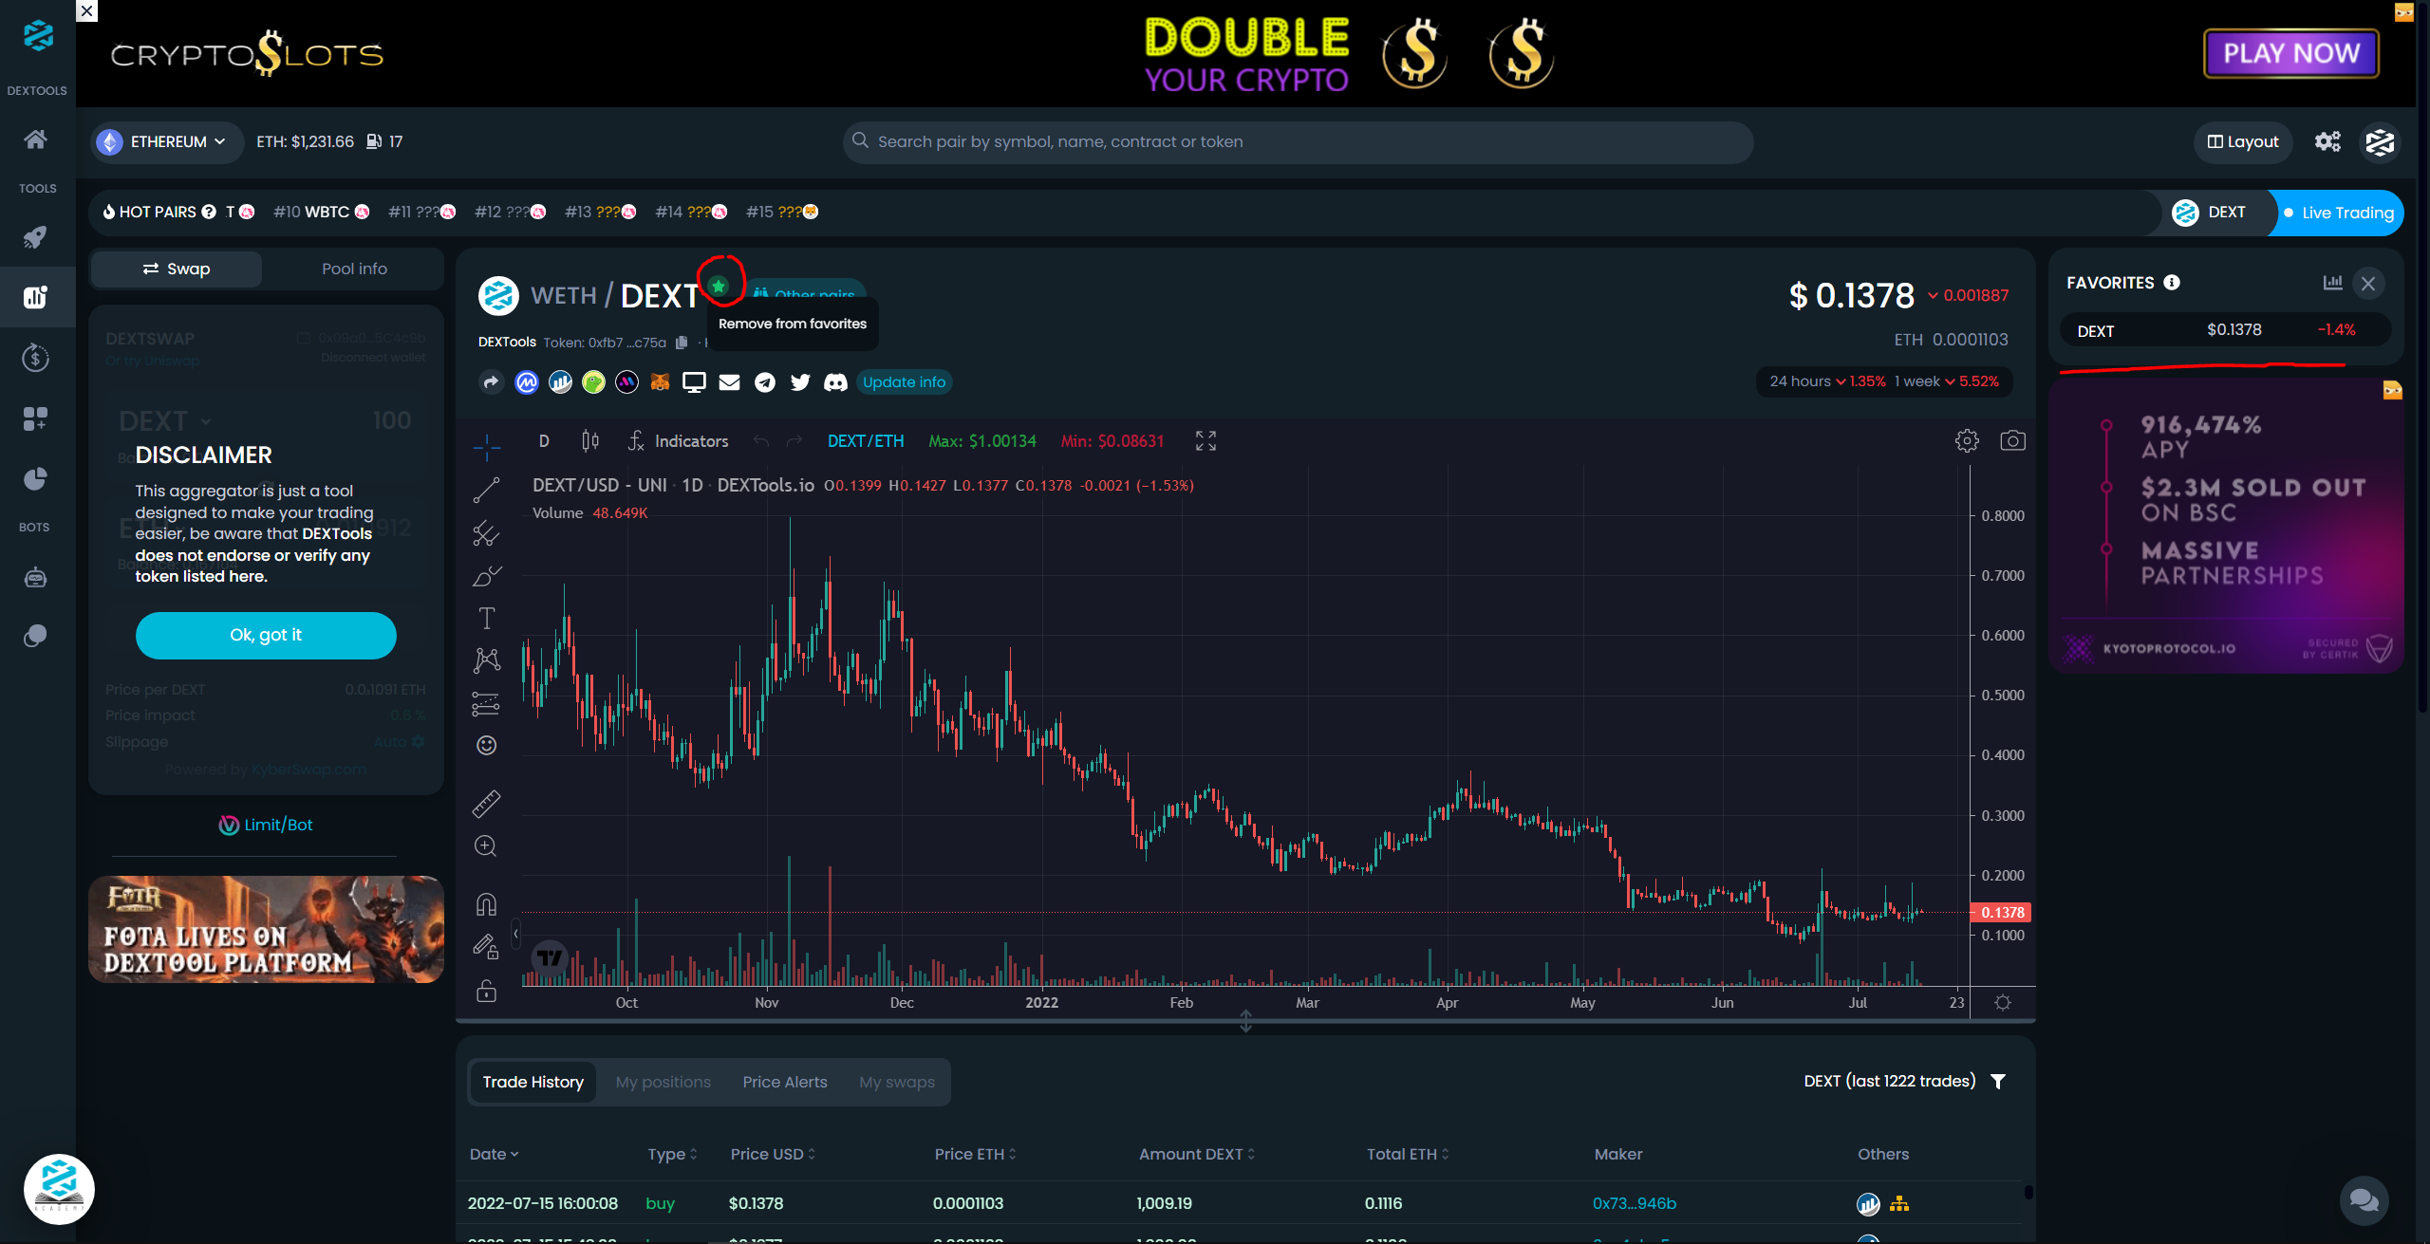The image size is (2430, 1244).
Task: Switch to the Pool info tab
Action: pyautogui.click(x=354, y=269)
